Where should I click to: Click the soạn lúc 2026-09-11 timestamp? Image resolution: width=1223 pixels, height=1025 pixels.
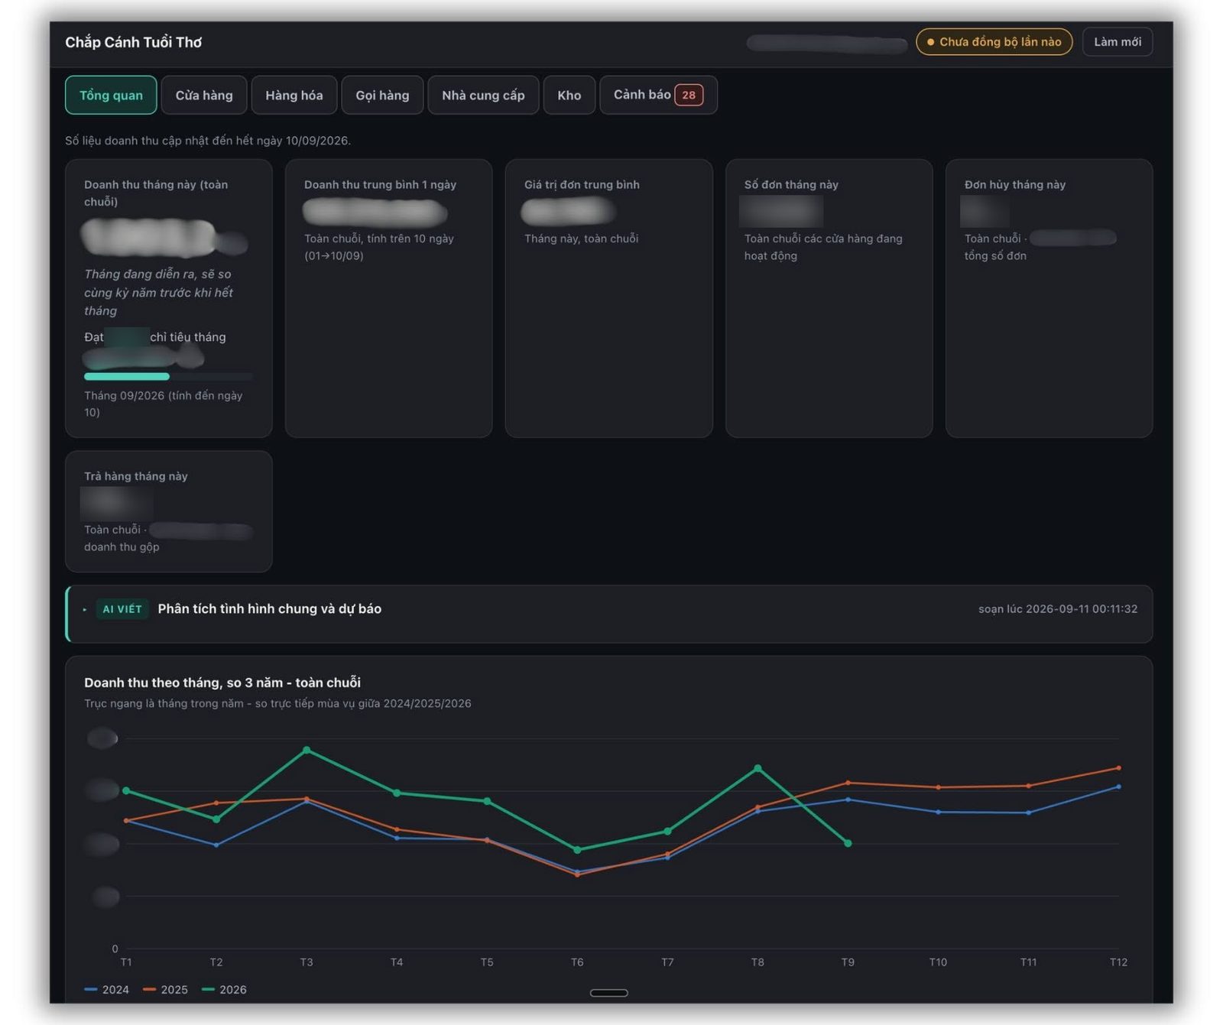click(1058, 608)
